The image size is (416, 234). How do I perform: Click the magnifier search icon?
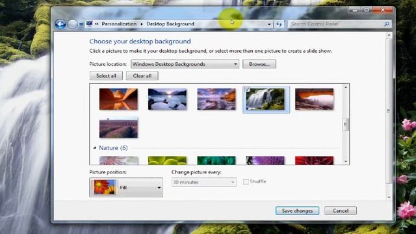click(387, 24)
